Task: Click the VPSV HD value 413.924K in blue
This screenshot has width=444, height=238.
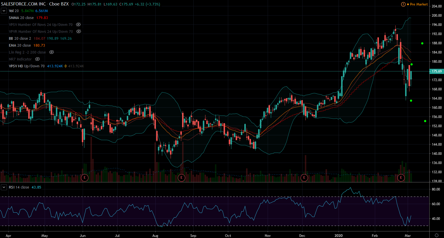Action: 55,66
